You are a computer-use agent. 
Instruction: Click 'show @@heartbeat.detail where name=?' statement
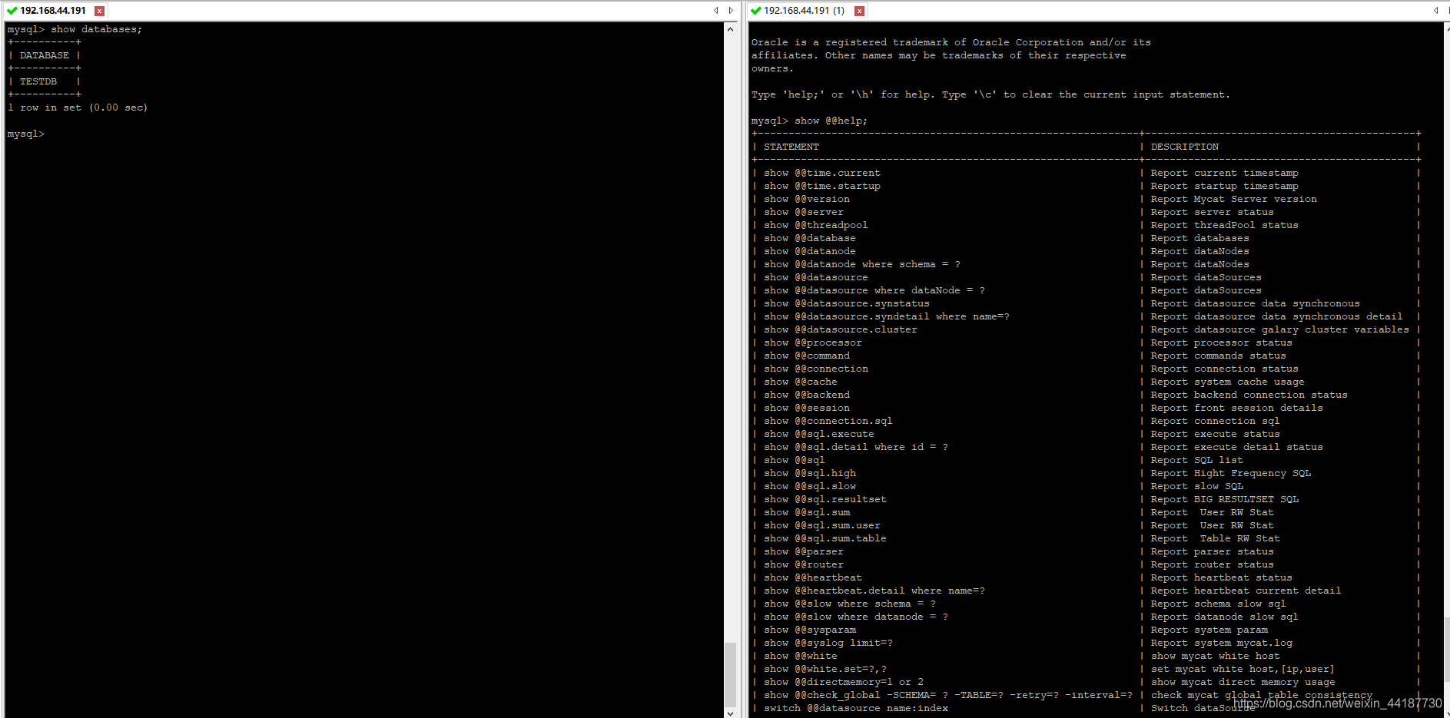click(874, 591)
